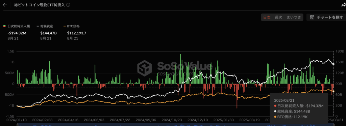Click tooltip row 日次総純流入額: -$194.32M

[x=299, y=106]
